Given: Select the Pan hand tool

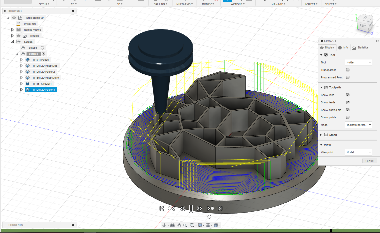Looking at the screenshot, I should (x=179, y=225).
